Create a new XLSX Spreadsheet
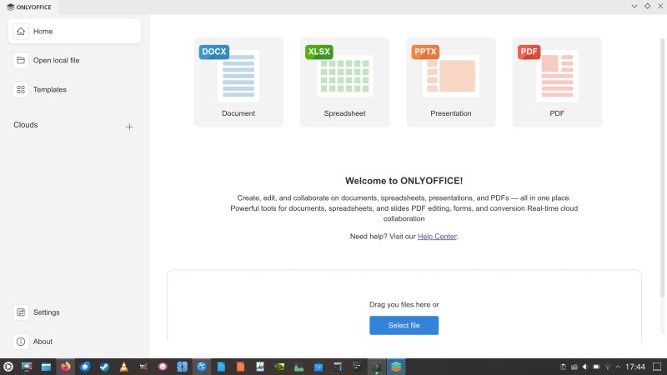The width and height of the screenshot is (667, 375). [x=344, y=82]
